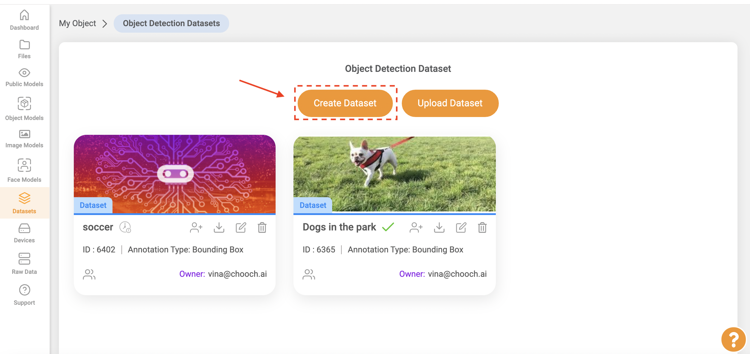The width and height of the screenshot is (750, 354).
Task: Click the breadcrumb chevron after My Object
Action: pos(105,23)
